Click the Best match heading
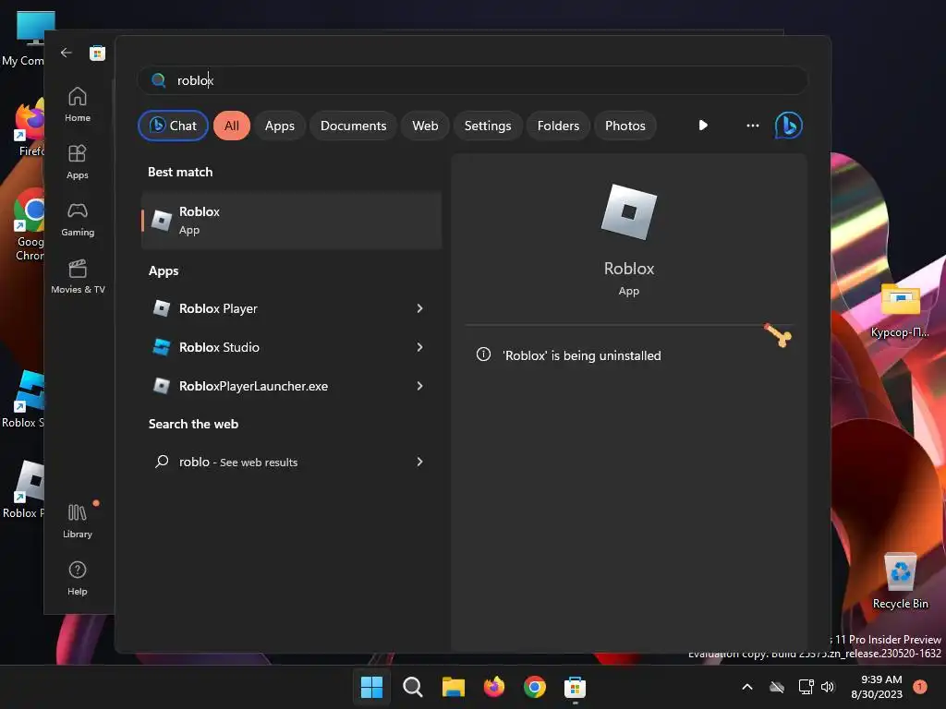Screen dimensions: 946x709 click(x=180, y=172)
